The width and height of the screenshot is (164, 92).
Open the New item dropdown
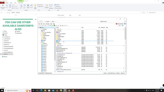pyautogui.click(x=40, y=5)
